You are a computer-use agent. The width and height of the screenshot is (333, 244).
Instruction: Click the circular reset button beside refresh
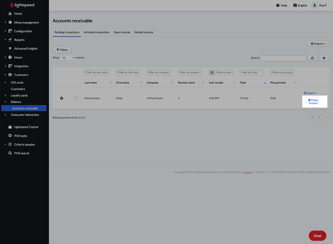pos(324,58)
